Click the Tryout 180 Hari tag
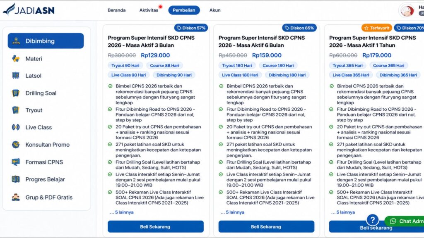424x238 pixels. point(237,66)
